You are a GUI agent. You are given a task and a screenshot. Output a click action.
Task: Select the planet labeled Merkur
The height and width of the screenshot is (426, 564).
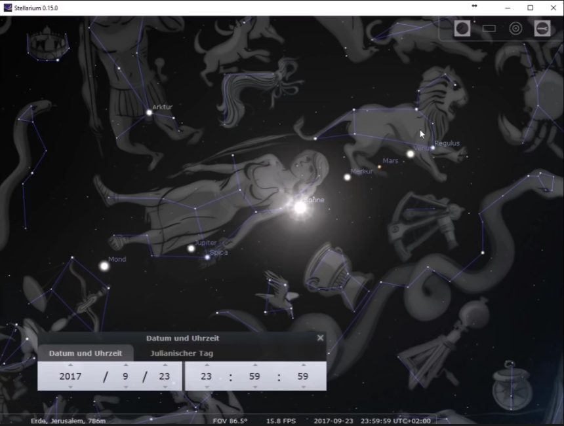(347, 177)
